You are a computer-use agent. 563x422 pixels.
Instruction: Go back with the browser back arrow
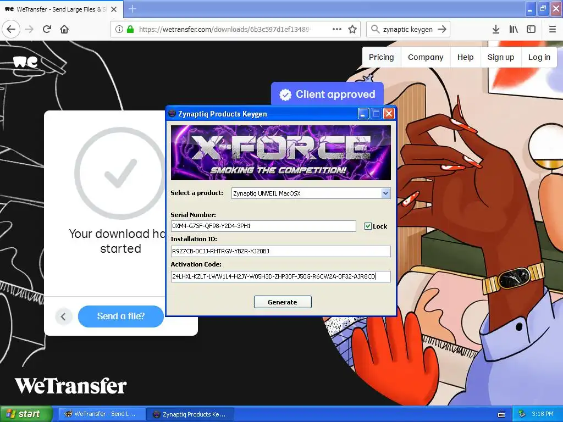11,29
